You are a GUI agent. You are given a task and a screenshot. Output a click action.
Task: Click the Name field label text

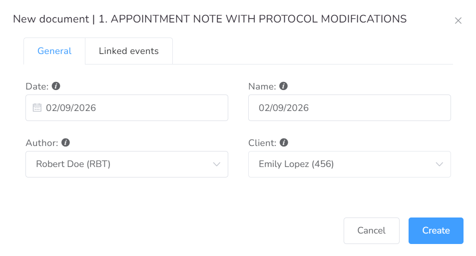point(262,86)
